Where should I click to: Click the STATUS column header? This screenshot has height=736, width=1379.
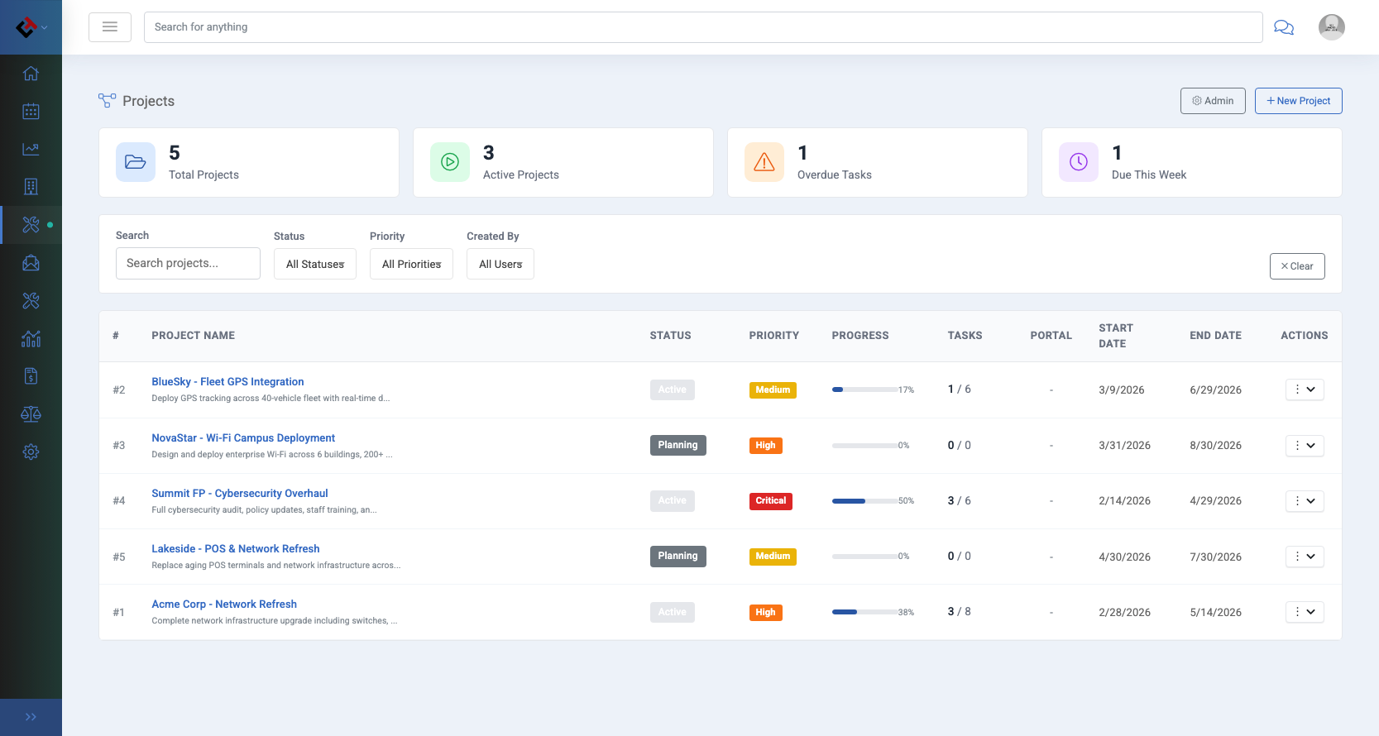pyautogui.click(x=670, y=336)
